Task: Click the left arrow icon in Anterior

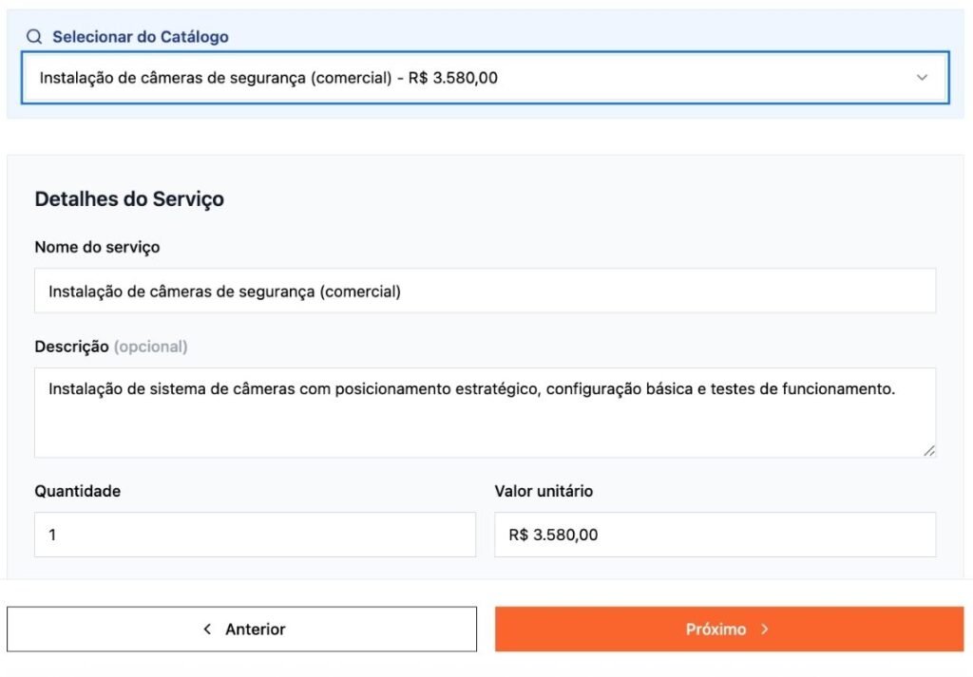Action: 208,630
